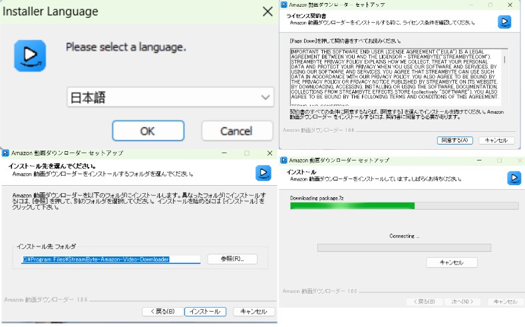Click 参照(R).. browse button
The height and width of the screenshot is (327, 525).
232,259
